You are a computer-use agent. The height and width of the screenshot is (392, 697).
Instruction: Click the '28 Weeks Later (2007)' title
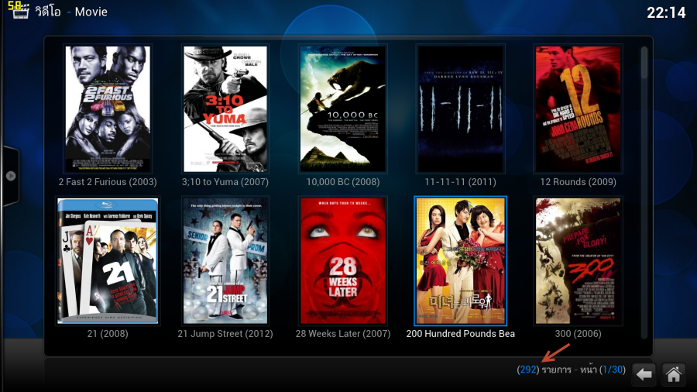click(x=343, y=334)
